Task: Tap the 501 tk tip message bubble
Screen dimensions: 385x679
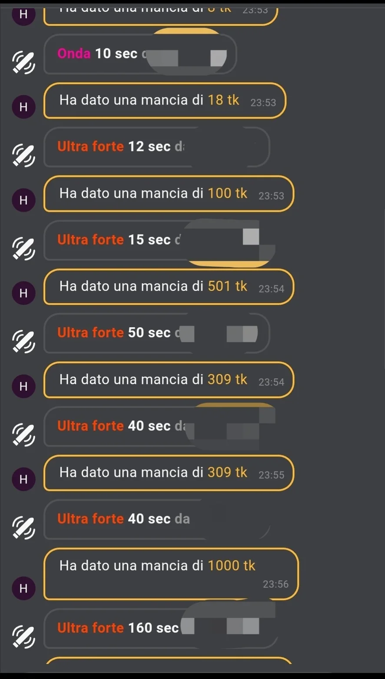Action: [169, 287]
